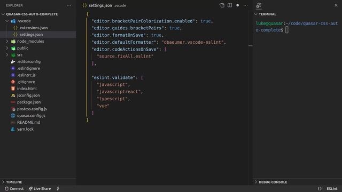The height and width of the screenshot is (192, 342).
Task: Click the Quasar icon beside quasar.config.js
Action: [13, 116]
